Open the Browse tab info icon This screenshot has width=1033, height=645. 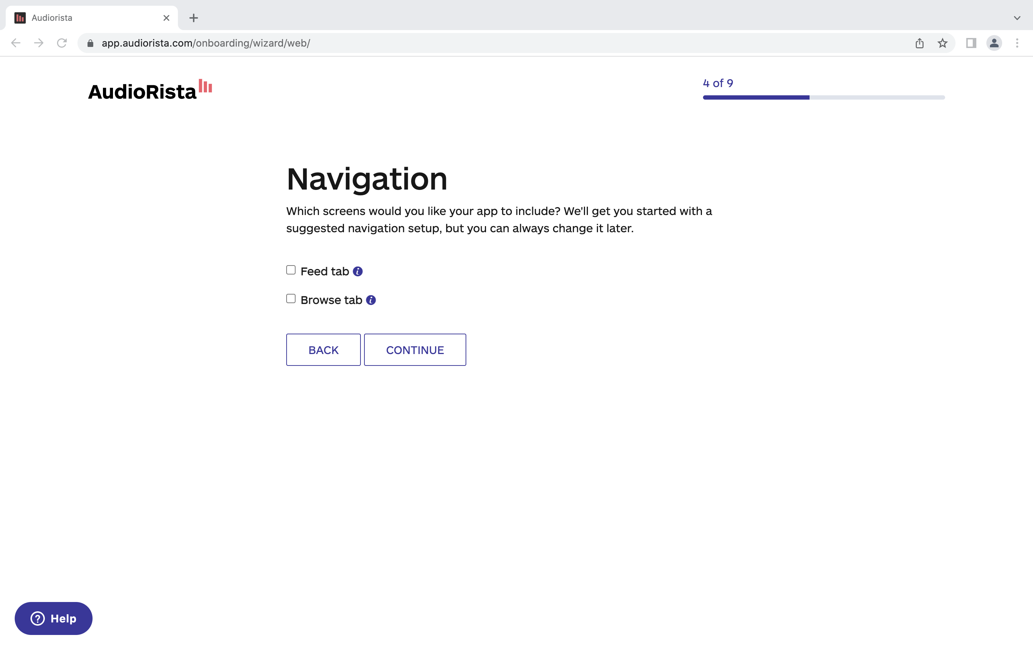pyautogui.click(x=371, y=300)
